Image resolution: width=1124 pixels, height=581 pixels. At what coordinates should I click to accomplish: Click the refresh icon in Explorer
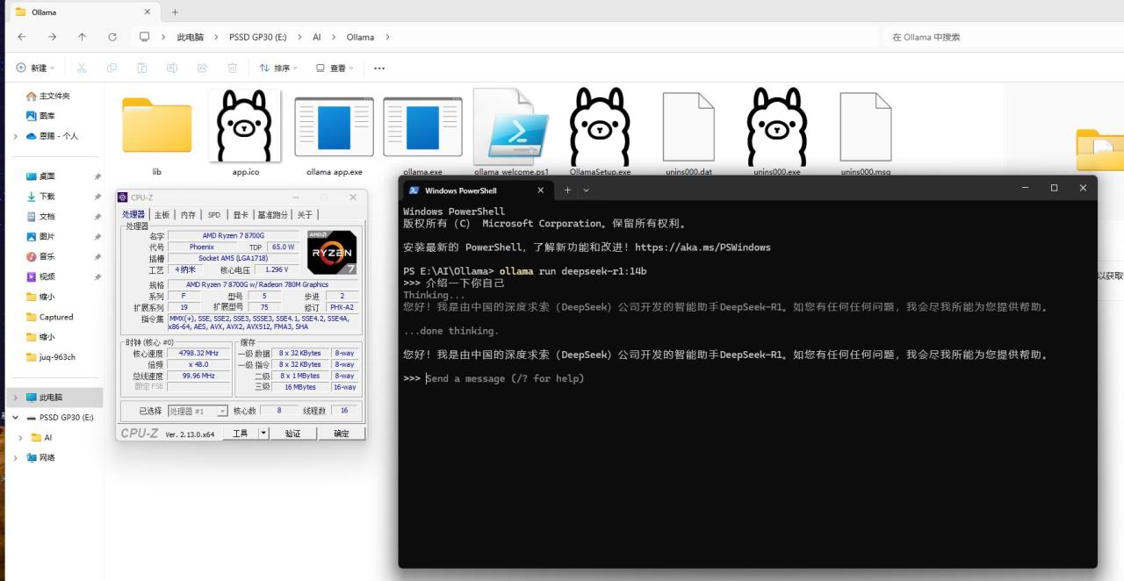(x=112, y=37)
